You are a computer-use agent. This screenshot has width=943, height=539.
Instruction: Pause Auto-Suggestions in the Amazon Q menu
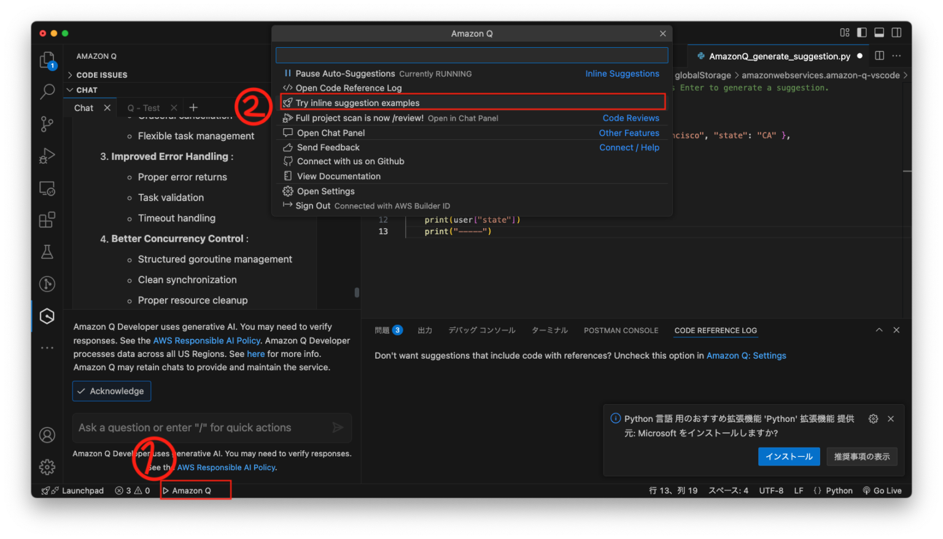pos(345,73)
